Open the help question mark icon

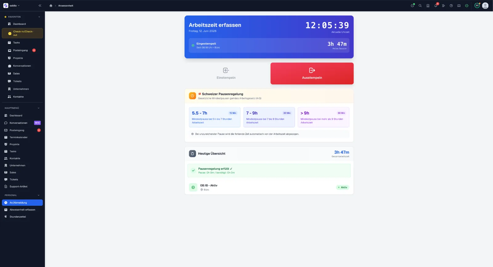pos(451,6)
